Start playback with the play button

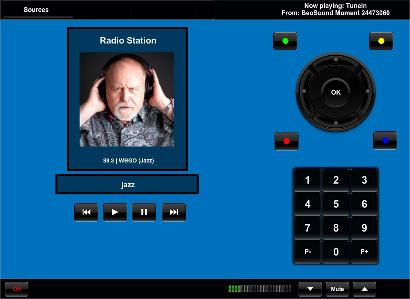tap(115, 212)
